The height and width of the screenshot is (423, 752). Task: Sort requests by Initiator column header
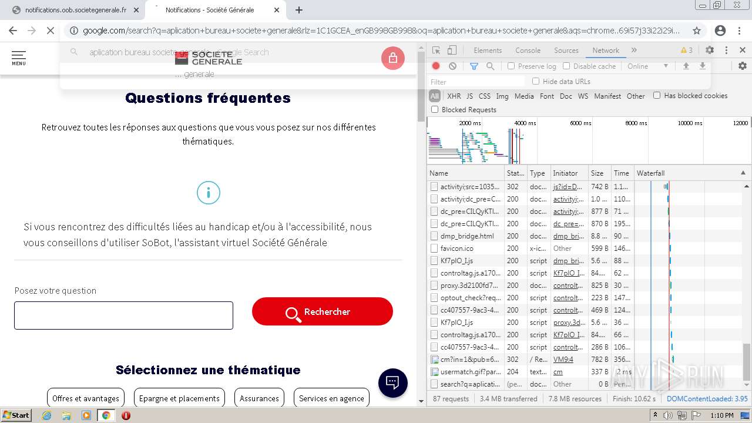pyautogui.click(x=569, y=173)
